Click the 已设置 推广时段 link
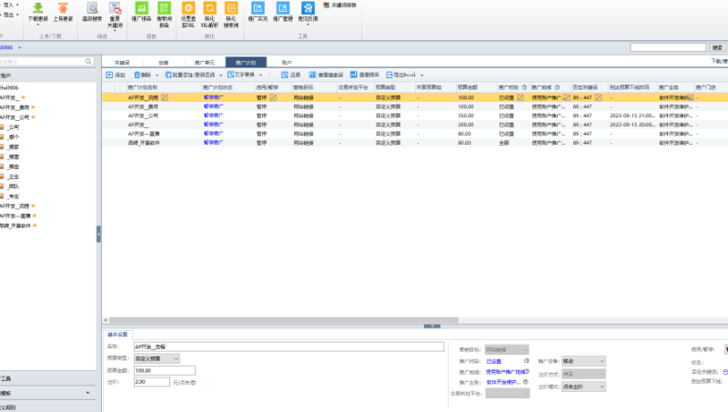The height and width of the screenshot is (412, 728). coord(493,361)
